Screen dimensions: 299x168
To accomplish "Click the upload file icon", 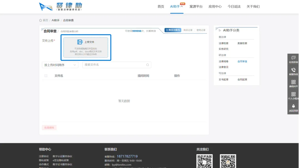I will 80,42.
